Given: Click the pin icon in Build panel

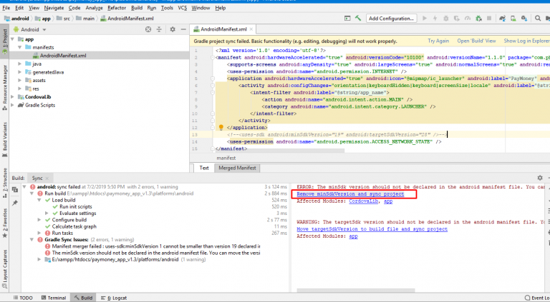Looking at the screenshot, I should pyautogui.click(x=16, y=201).
